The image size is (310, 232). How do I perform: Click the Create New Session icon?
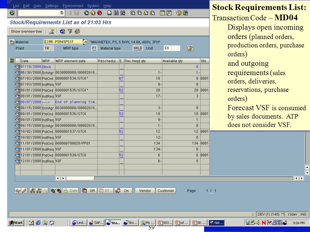(x=162, y=13)
